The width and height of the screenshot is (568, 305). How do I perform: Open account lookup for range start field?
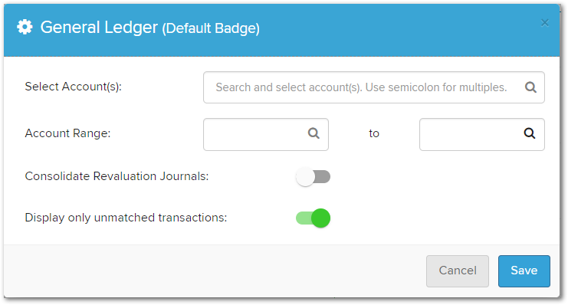(x=314, y=133)
